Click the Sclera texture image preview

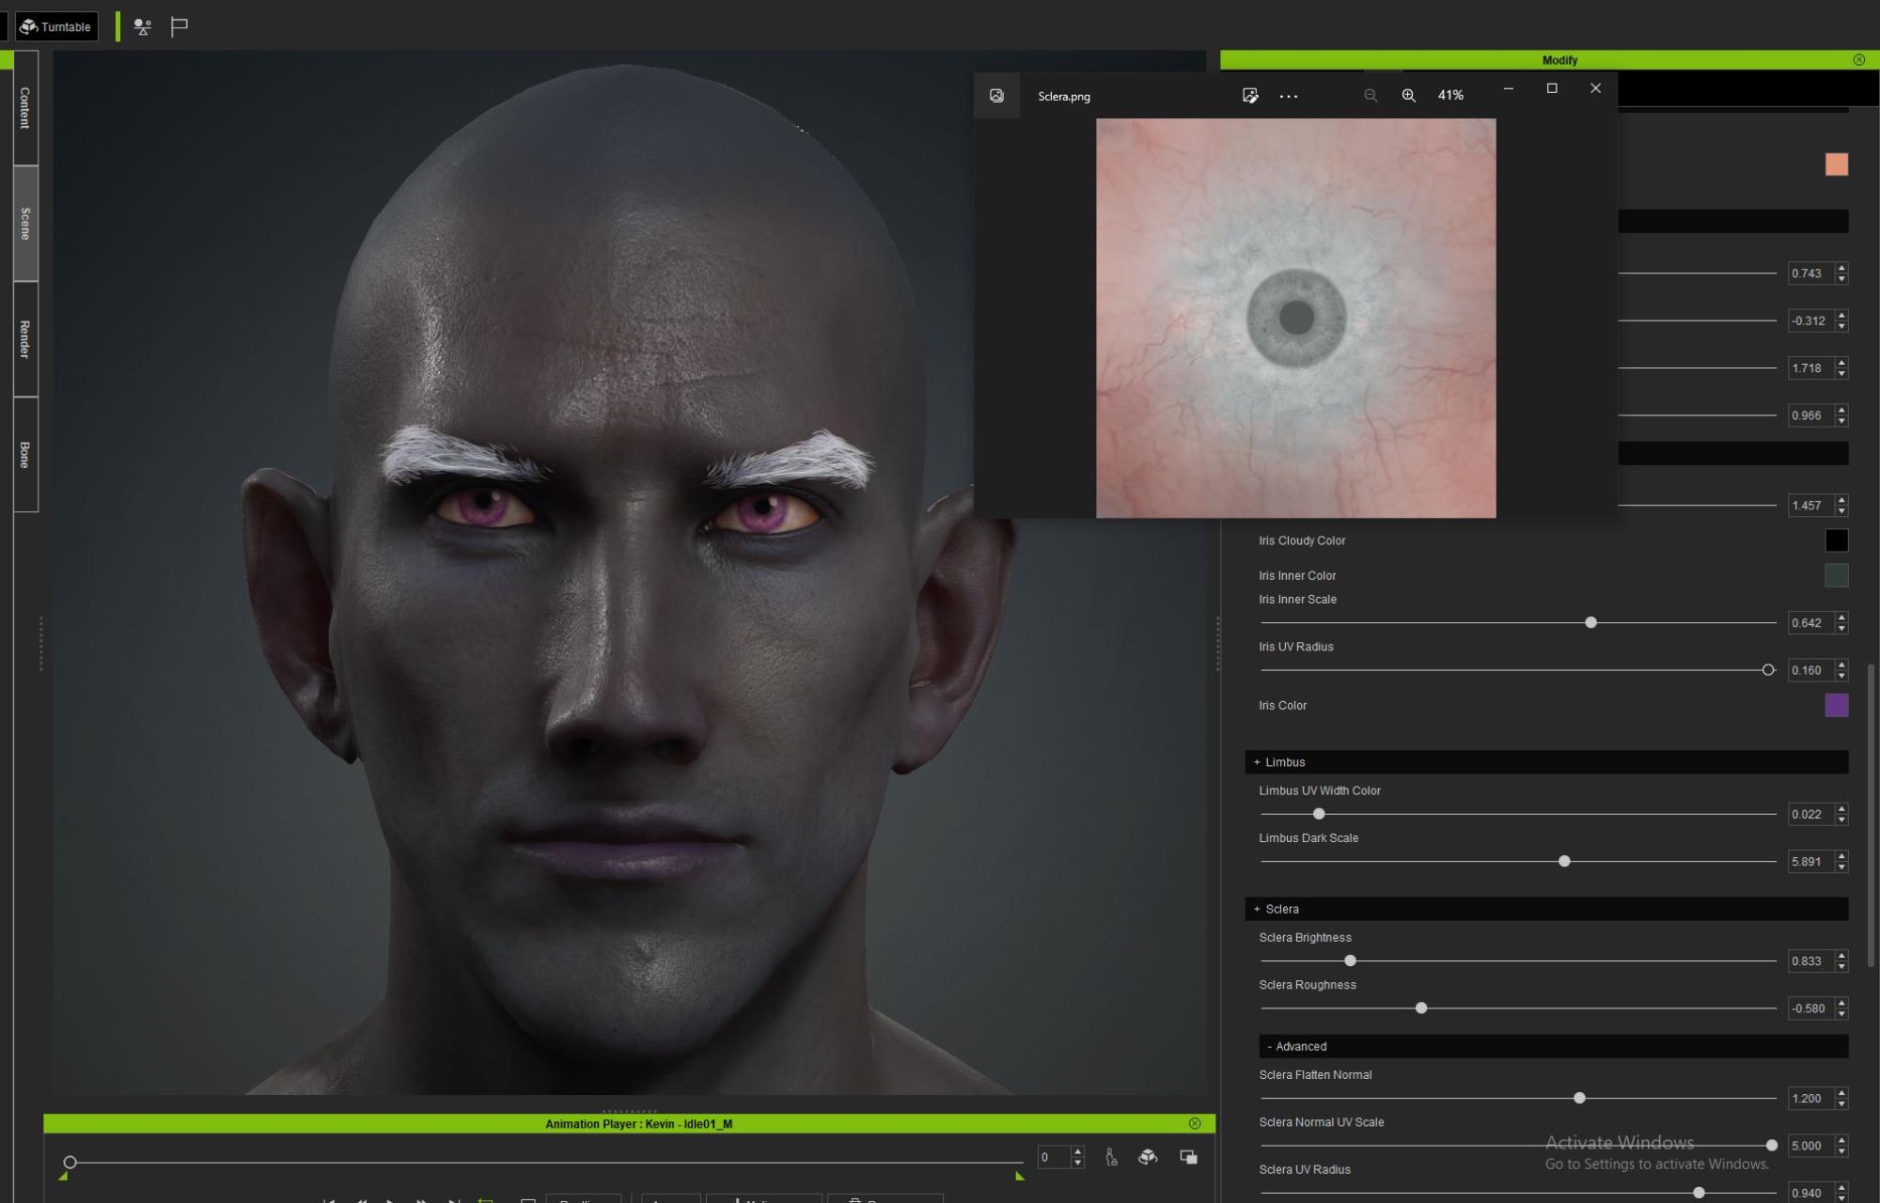[1295, 318]
